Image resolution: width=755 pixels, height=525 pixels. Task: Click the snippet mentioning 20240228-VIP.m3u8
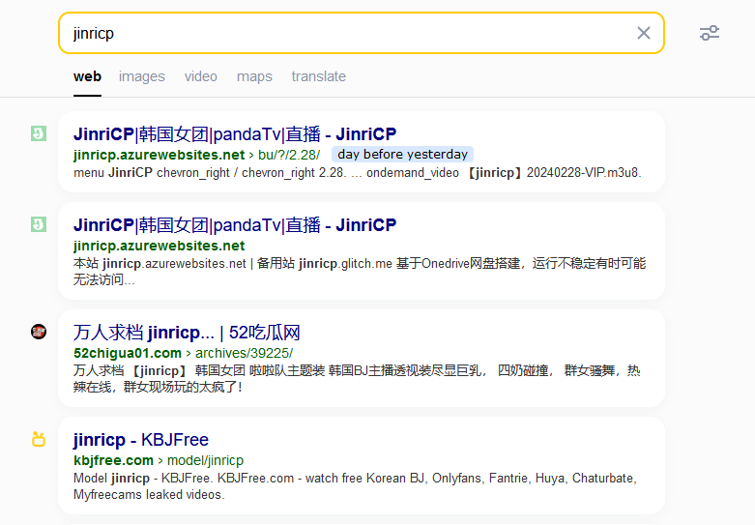[x=358, y=172]
